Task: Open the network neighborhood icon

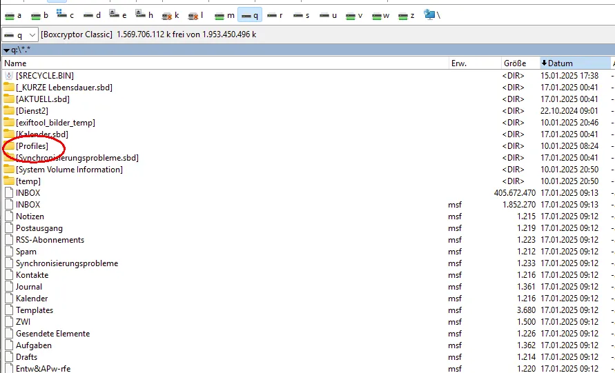Action: coord(432,15)
